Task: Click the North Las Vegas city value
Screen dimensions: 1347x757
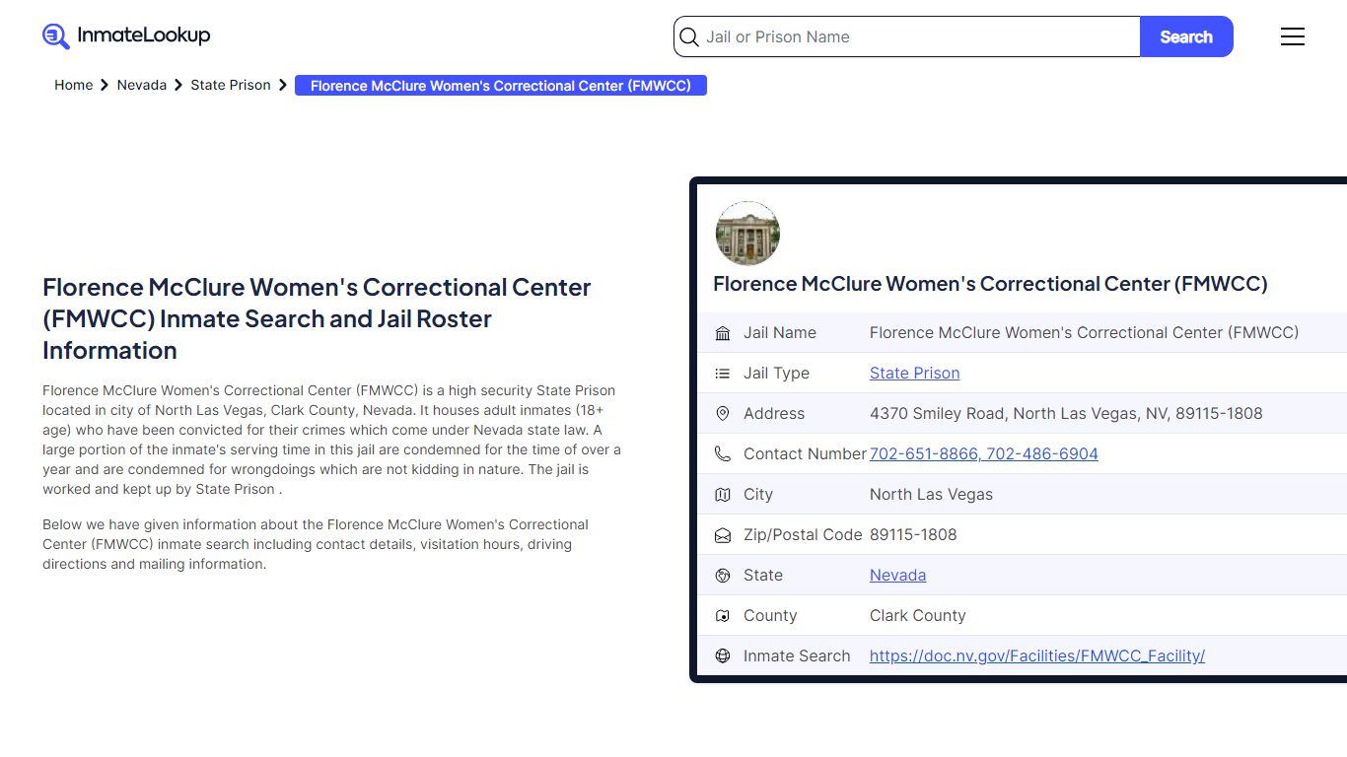Action: tap(931, 494)
